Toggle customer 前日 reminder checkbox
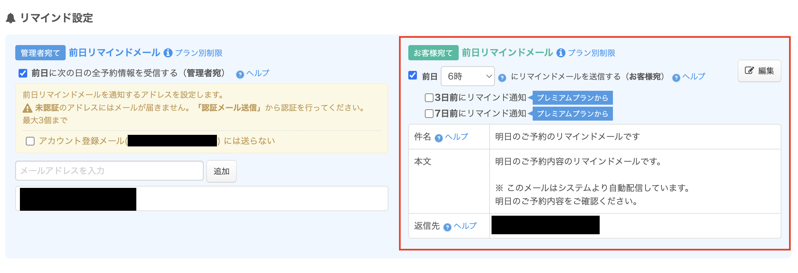The height and width of the screenshot is (273, 798). [x=413, y=76]
